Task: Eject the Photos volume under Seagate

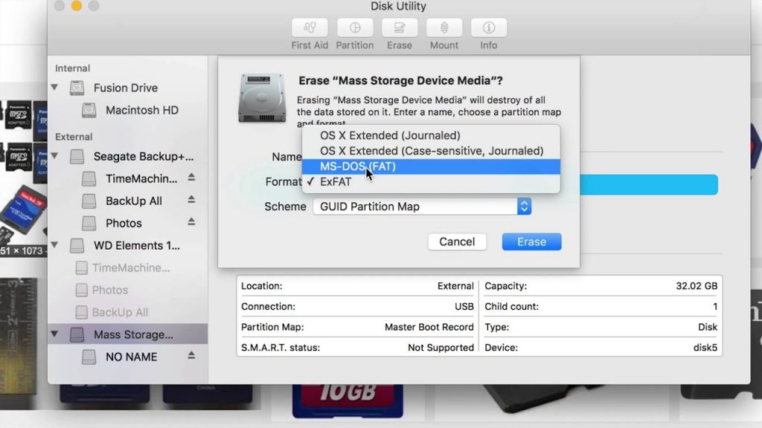Action: pyautogui.click(x=191, y=222)
